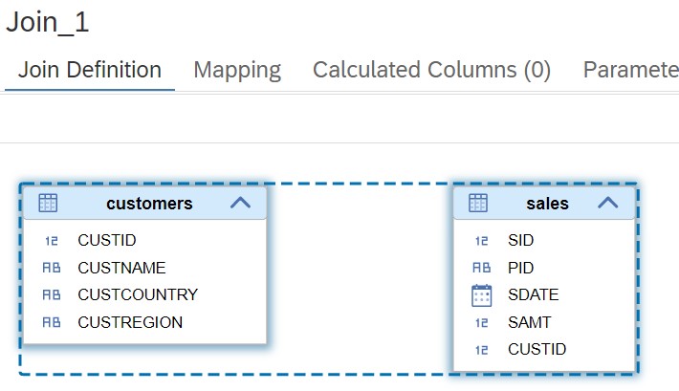Click the numeric type icon beside SAMT

[x=482, y=322]
